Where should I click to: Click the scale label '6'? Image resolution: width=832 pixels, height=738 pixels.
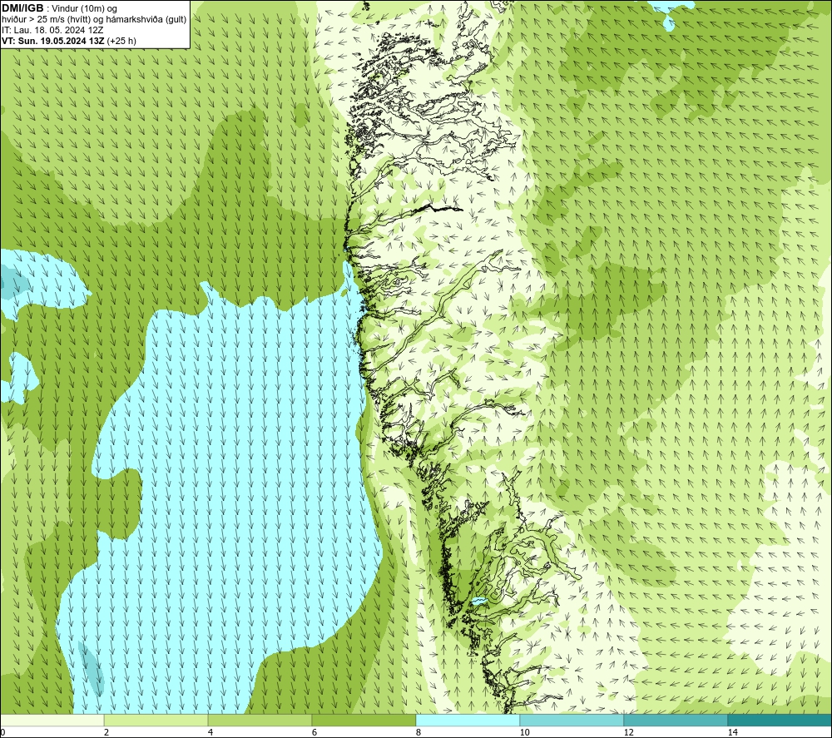(x=314, y=733)
